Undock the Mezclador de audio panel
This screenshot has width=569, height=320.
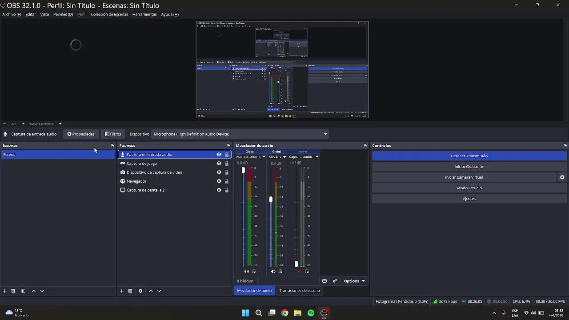click(365, 146)
